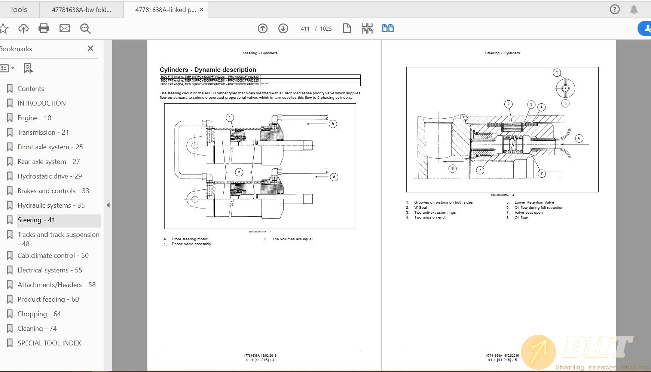Go to previous page arrow
Screen dimensions: 651x372
(263, 28)
